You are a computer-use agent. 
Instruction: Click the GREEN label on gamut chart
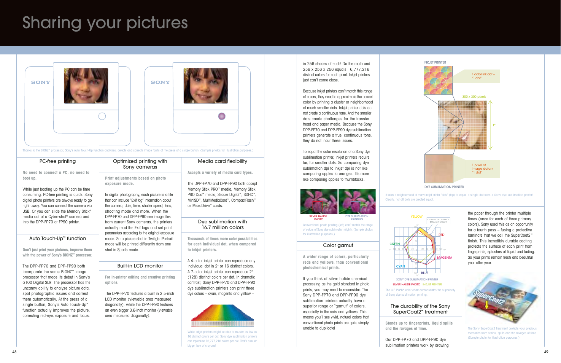(x=394, y=244)
